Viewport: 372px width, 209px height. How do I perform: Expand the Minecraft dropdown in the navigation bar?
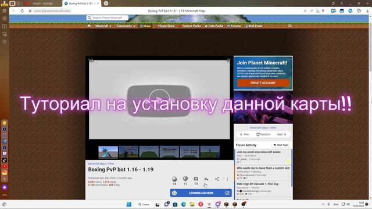(x=103, y=26)
